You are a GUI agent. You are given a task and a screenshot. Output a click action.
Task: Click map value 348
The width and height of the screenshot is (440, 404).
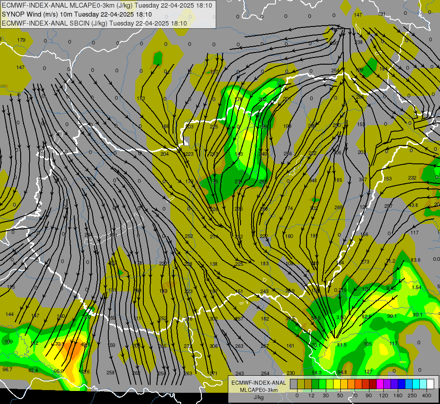tap(313, 180)
